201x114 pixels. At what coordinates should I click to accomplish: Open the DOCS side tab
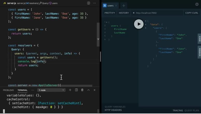pyautogui.click(x=199, y=39)
